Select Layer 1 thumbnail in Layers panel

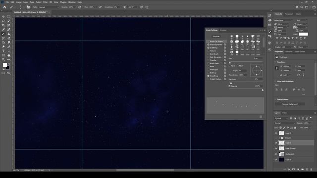point(281,160)
